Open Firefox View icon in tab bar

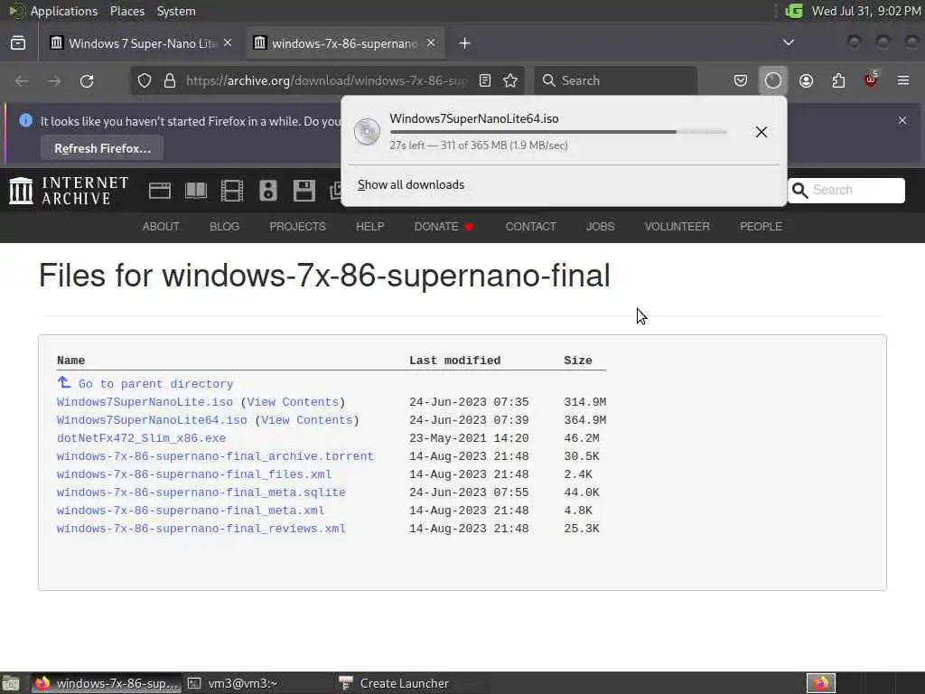pos(18,43)
